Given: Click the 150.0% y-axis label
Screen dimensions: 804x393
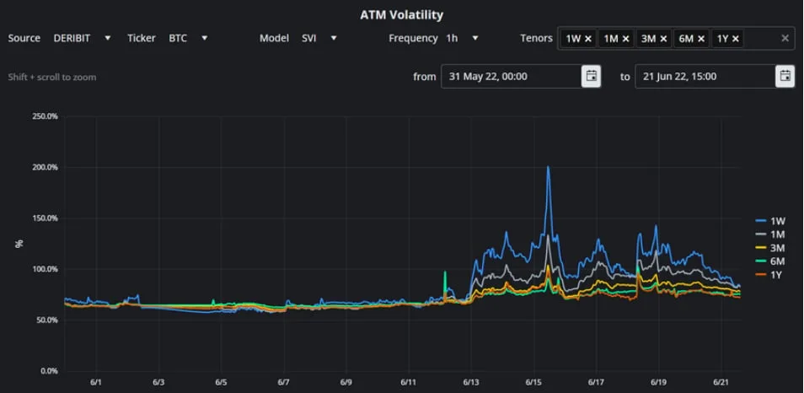Looking at the screenshot, I should click(46, 218).
